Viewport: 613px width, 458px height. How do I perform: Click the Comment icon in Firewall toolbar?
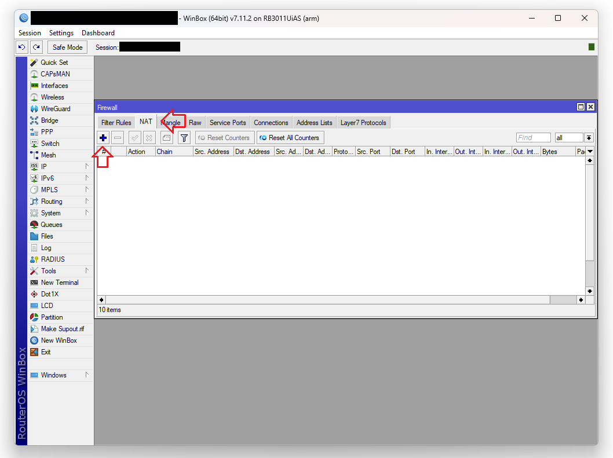point(166,138)
